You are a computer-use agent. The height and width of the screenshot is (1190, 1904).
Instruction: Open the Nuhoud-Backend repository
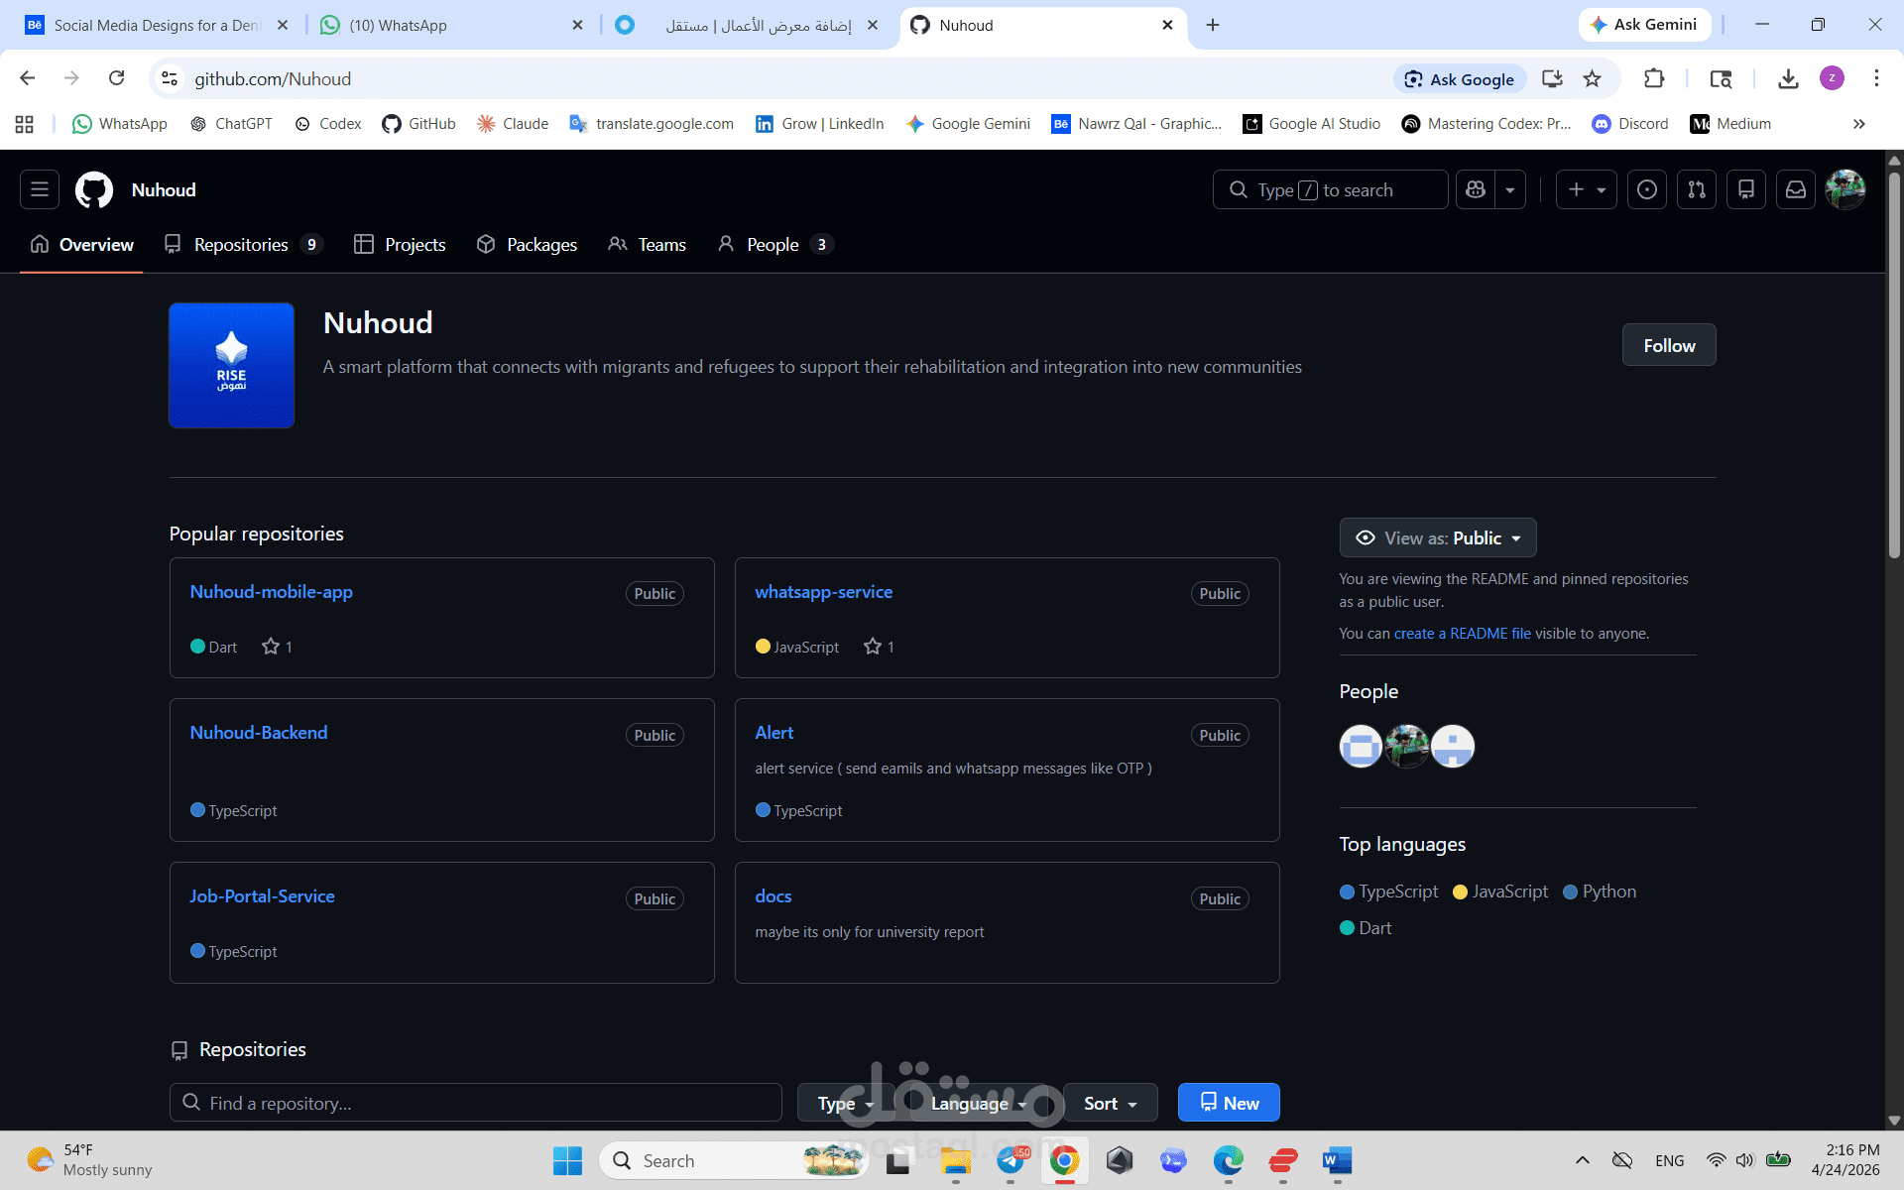(x=259, y=733)
